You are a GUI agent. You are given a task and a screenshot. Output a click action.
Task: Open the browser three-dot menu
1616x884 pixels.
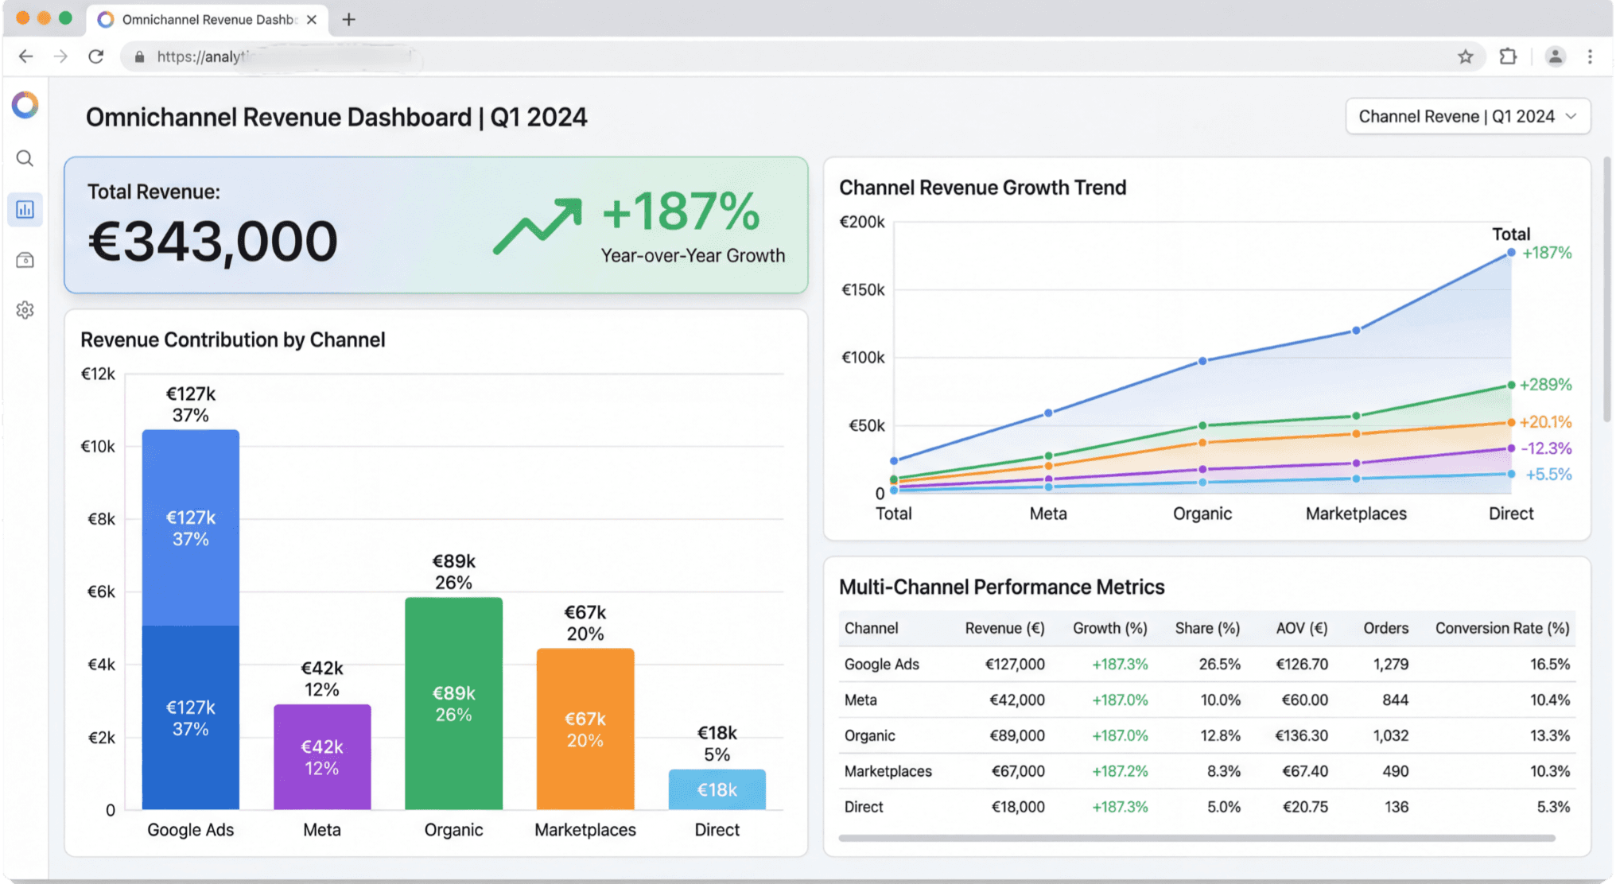click(x=1590, y=56)
